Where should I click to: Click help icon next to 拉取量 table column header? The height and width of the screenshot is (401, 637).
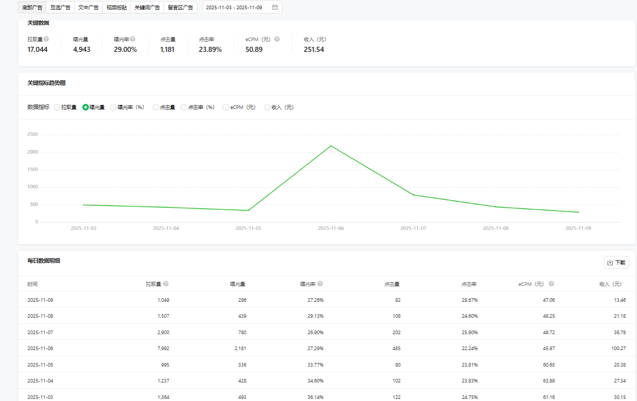[166, 284]
